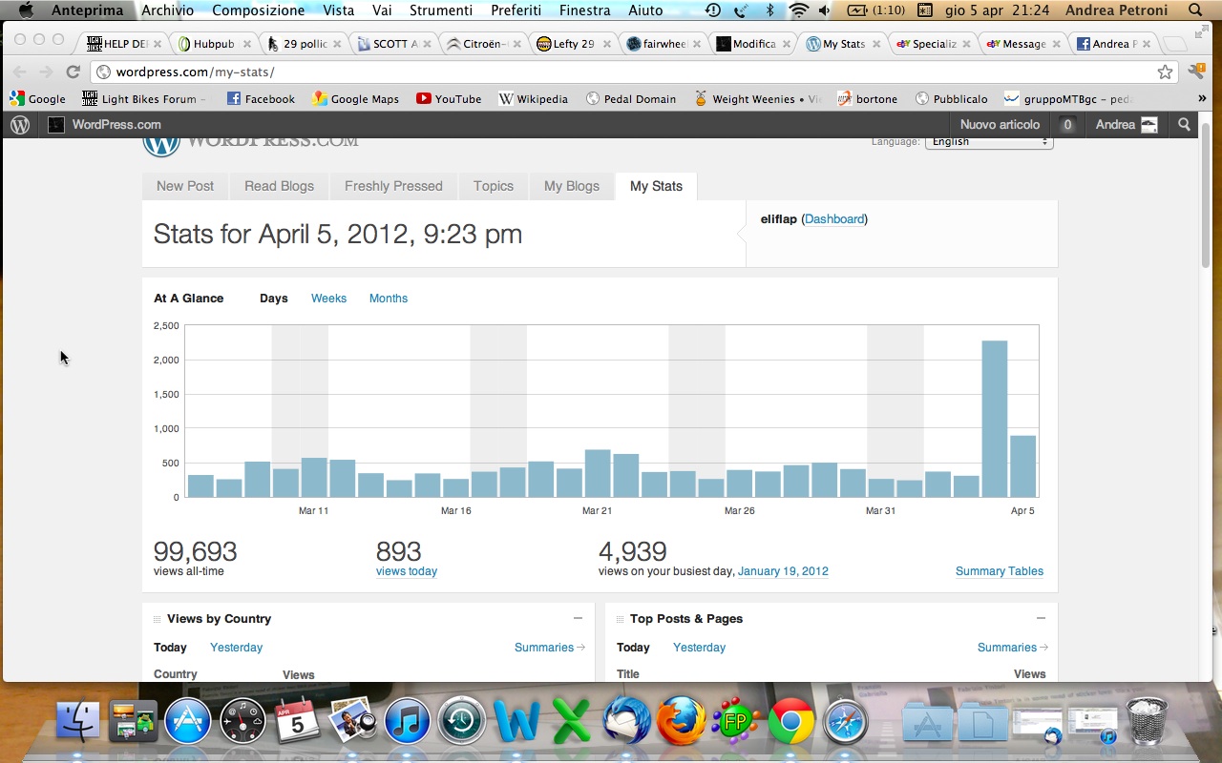Viewport: 1222px width, 763px height.
Task: Collapse the Top Posts & Pages panel
Action: (x=1041, y=618)
